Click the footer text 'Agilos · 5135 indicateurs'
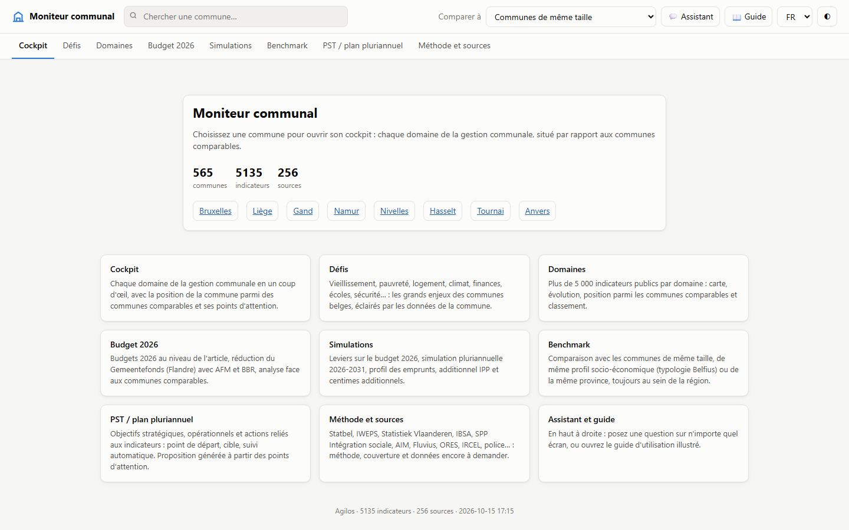 pos(373,511)
